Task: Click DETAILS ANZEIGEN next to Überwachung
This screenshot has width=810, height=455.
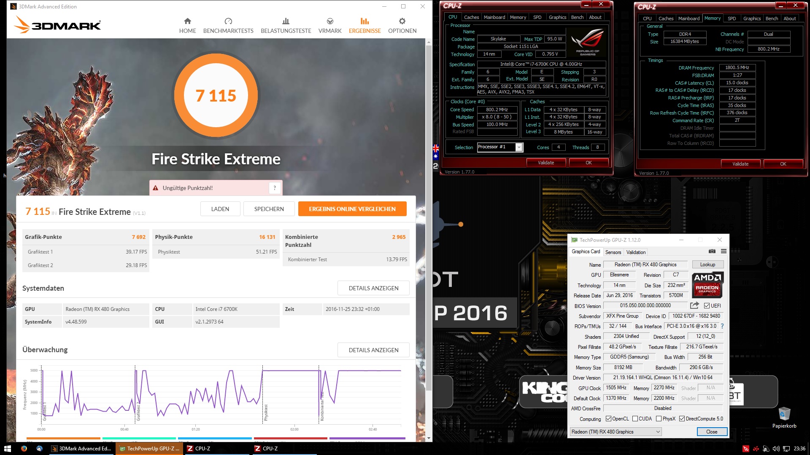Action: coord(373,350)
